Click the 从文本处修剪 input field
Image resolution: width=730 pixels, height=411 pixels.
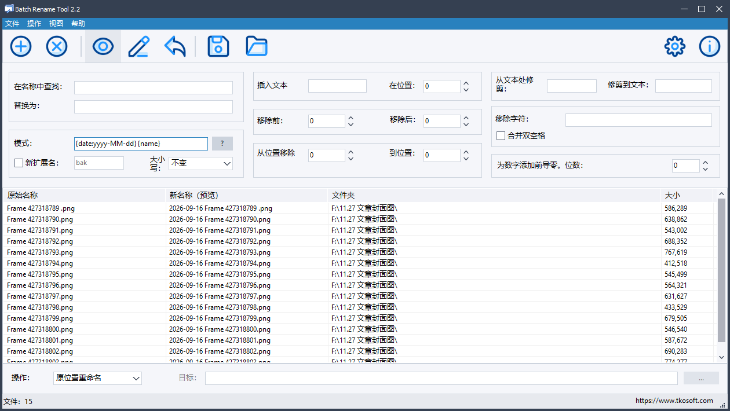(x=572, y=86)
